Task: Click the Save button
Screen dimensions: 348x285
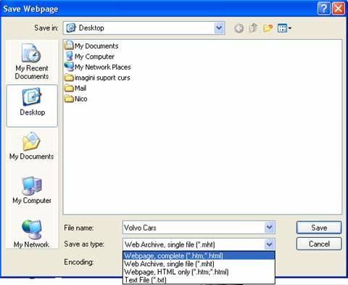Action: click(x=319, y=228)
